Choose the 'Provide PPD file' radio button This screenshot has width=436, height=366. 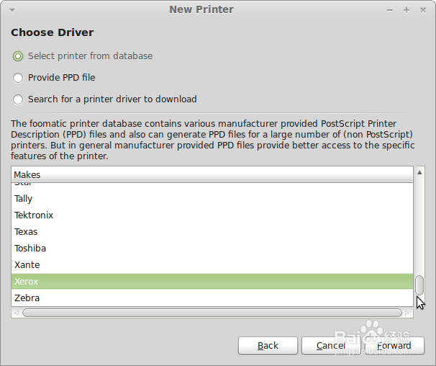18,78
